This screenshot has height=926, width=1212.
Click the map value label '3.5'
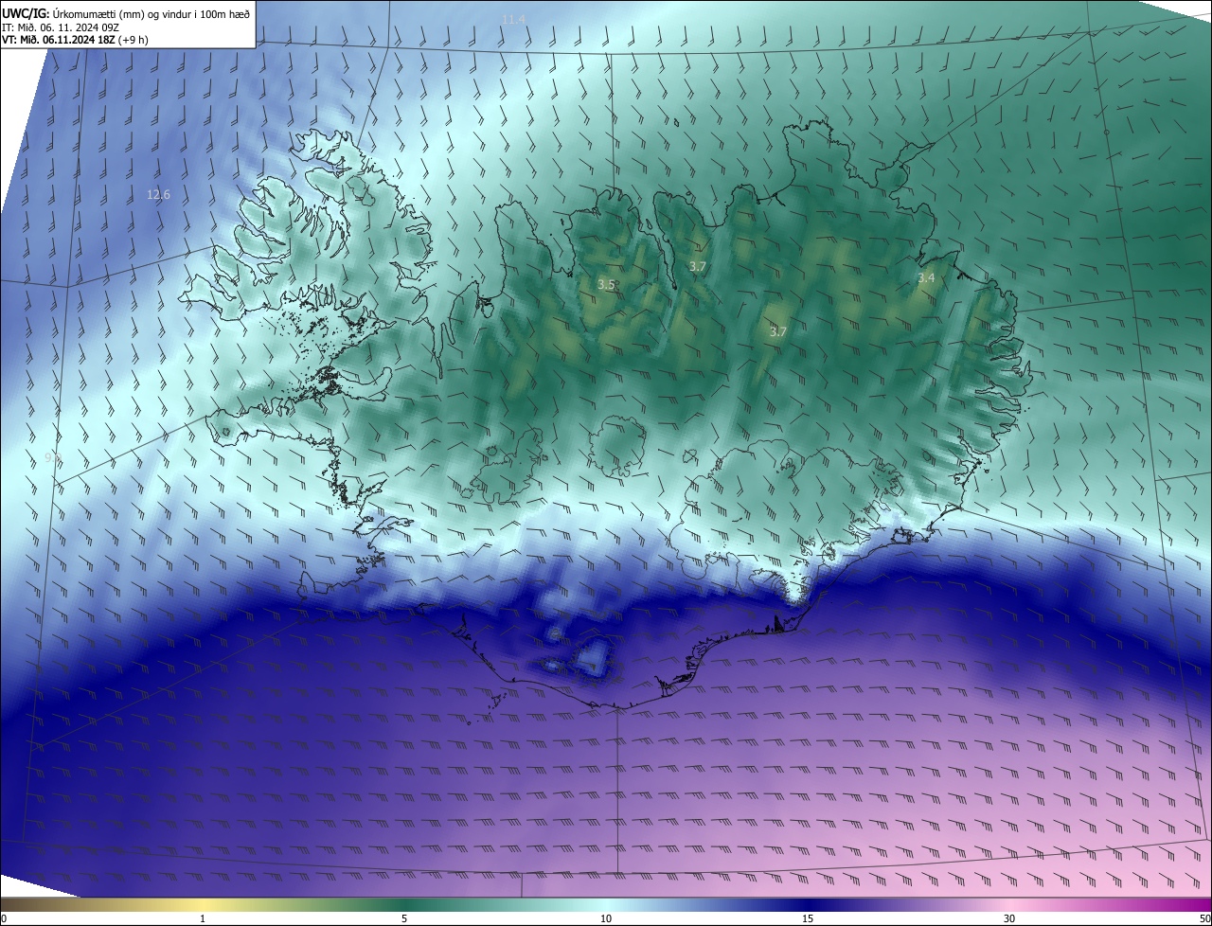coord(606,284)
